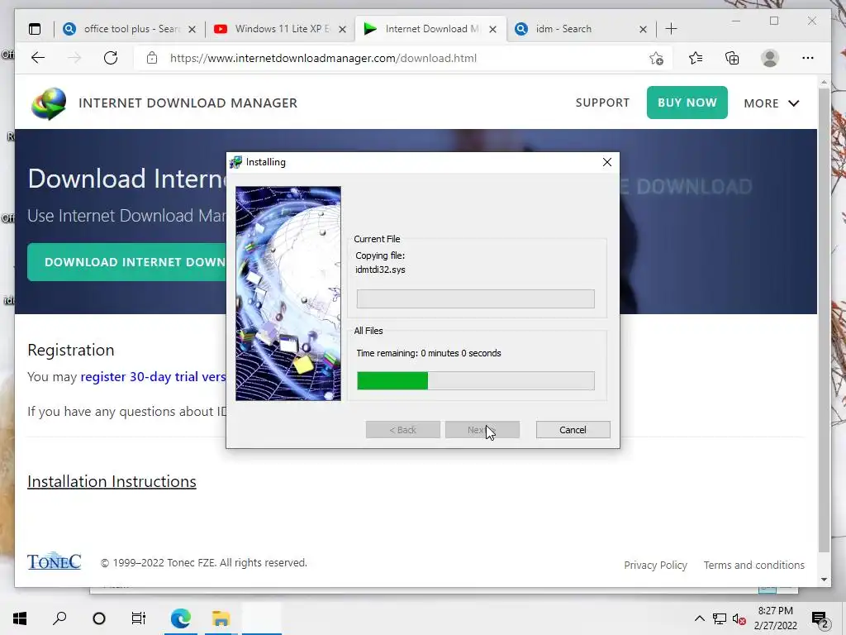Close the 'office tool plus' tab
Viewport: 846px width, 635px height.
[192, 29]
